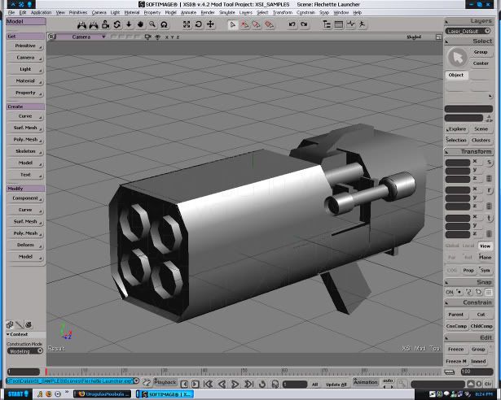This screenshot has width=501, height=400.
Task: Open the scene Explorer tree icon
Action: (327, 24)
